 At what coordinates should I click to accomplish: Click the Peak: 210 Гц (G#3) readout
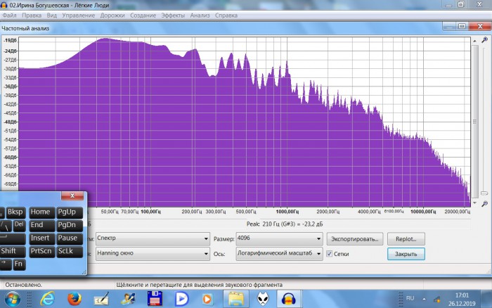285,224
